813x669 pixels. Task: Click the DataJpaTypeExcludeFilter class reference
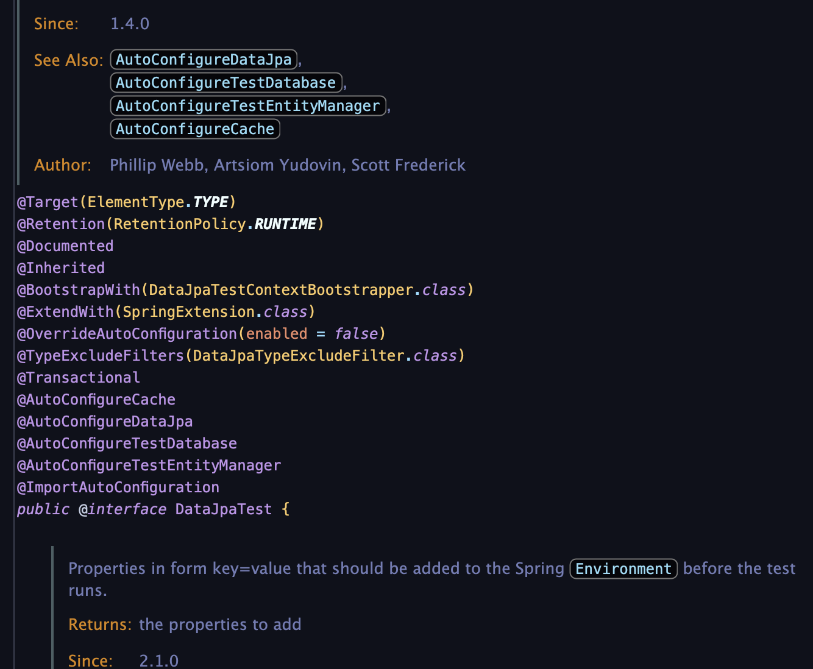pos(299,356)
